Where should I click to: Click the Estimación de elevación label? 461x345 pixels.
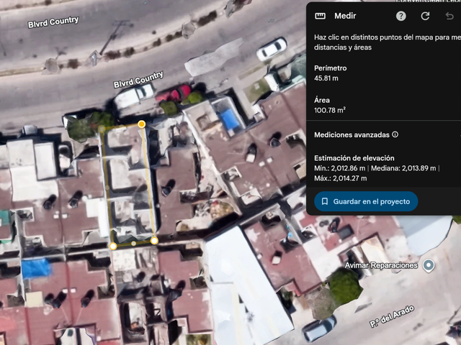354,158
